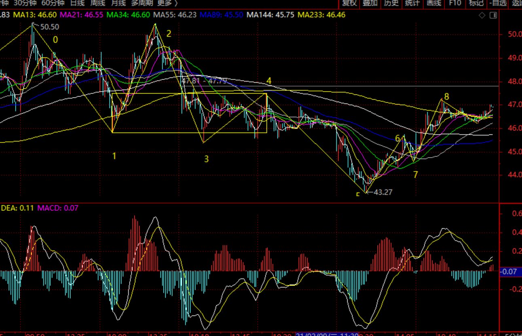Select the 周线 weekly chart tab

coord(98,3)
